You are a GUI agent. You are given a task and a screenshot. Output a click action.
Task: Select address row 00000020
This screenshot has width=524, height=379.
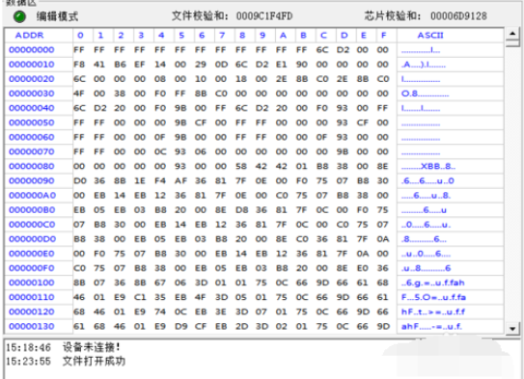[x=32, y=79]
